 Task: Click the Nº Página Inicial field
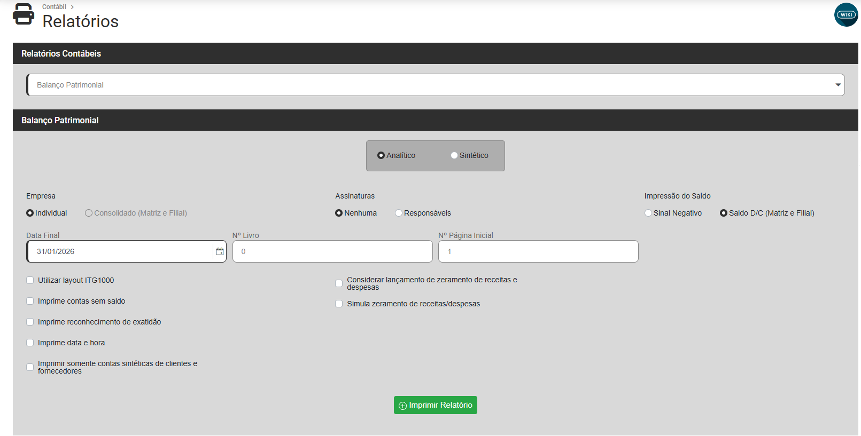click(x=538, y=251)
